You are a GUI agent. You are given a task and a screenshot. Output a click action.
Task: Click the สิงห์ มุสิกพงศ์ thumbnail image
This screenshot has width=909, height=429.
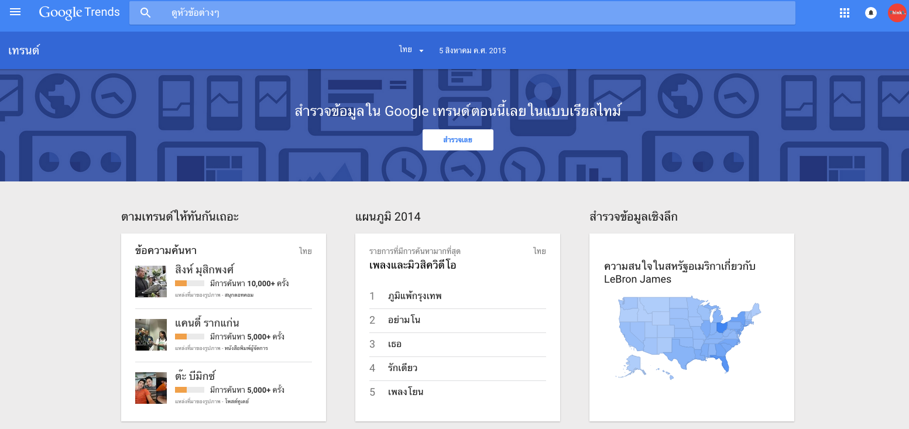coord(151,282)
